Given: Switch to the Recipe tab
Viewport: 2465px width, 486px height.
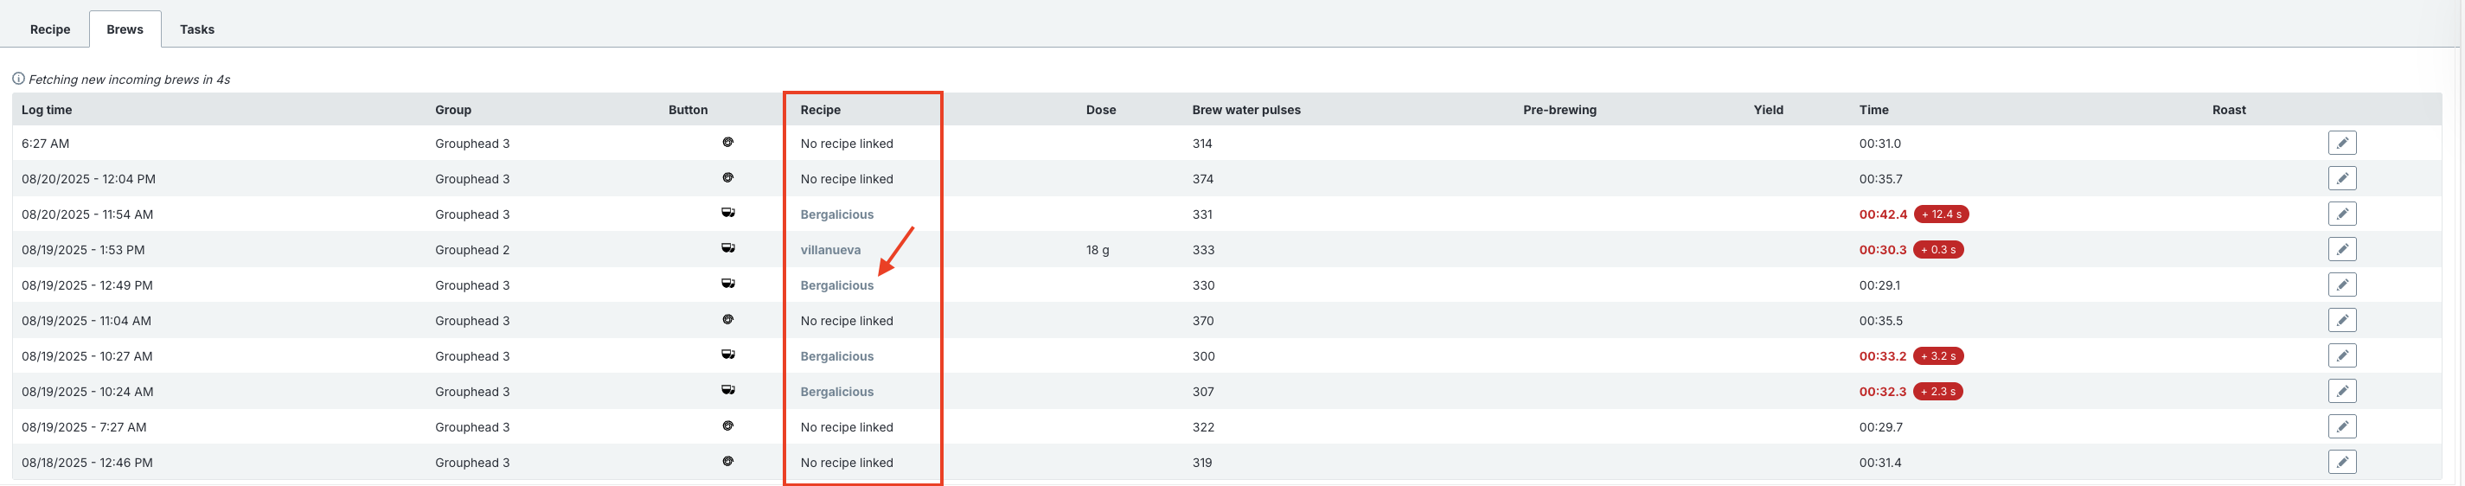Looking at the screenshot, I should tap(50, 29).
